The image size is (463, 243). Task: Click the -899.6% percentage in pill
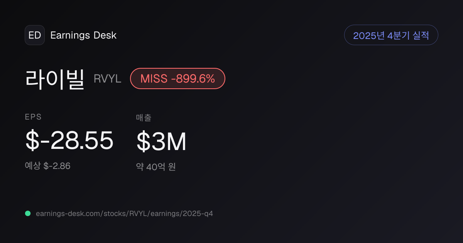pyautogui.click(x=193, y=79)
